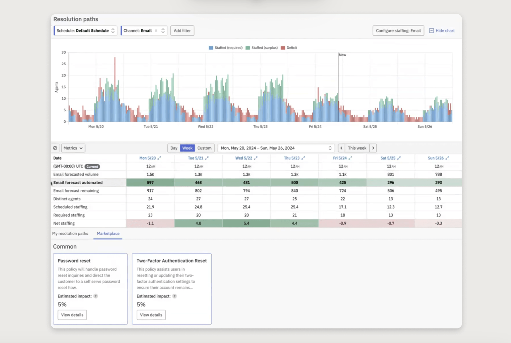Open the Channel: Email dropdown arrows
The height and width of the screenshot is (343, 511).
(163, 31)
